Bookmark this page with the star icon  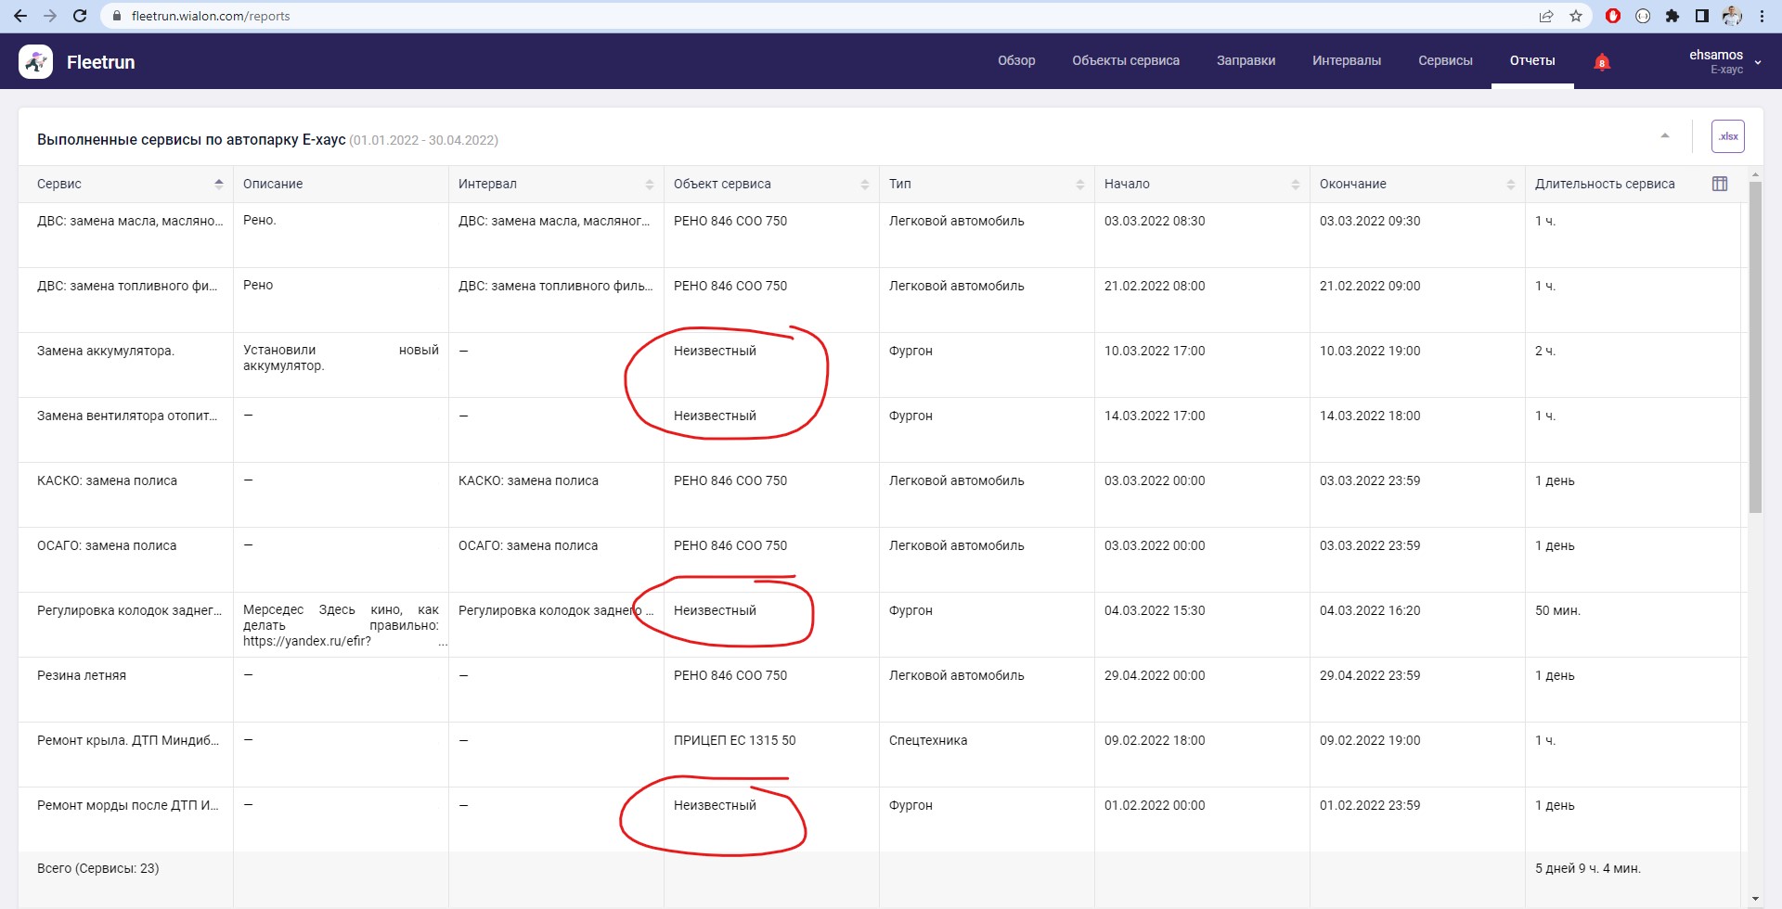coord(1575,16)
